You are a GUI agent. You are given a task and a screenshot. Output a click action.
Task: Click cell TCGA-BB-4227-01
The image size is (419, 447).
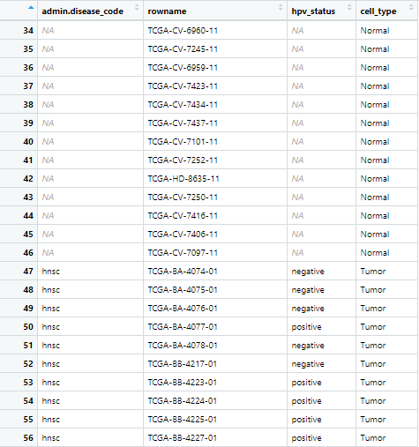[x=183, y=438]
